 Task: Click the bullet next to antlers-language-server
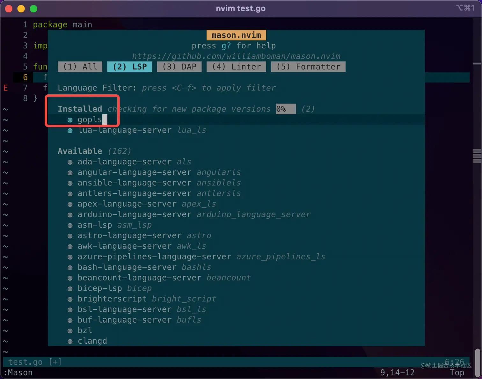(70, 193)
